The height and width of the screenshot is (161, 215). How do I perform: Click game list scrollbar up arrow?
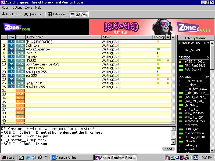[173, 37]
